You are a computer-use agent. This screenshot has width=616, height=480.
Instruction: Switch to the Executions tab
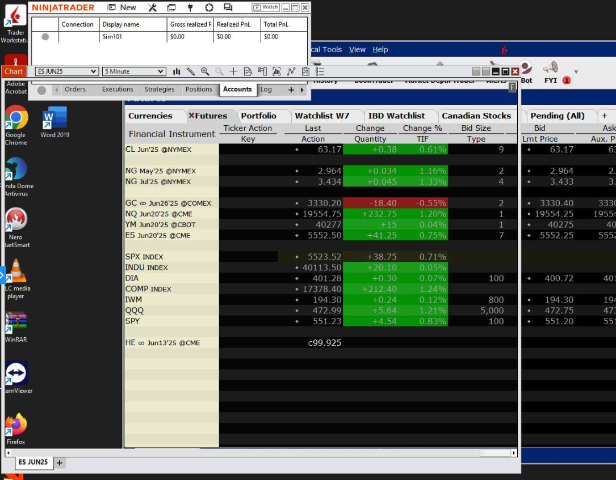[x=118, y=90]
